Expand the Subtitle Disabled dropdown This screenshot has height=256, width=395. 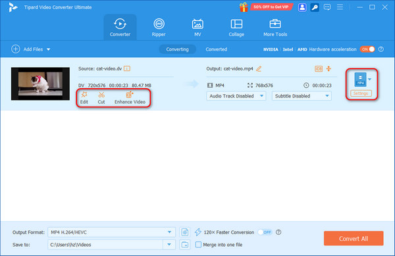pos(302,96)
